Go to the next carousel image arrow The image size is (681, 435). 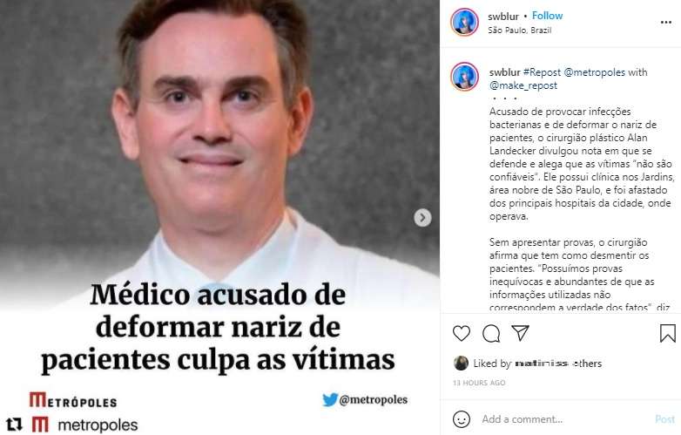(x=422, y=218)
